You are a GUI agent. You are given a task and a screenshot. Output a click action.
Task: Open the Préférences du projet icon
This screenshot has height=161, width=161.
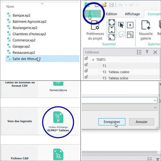(95, 25)
